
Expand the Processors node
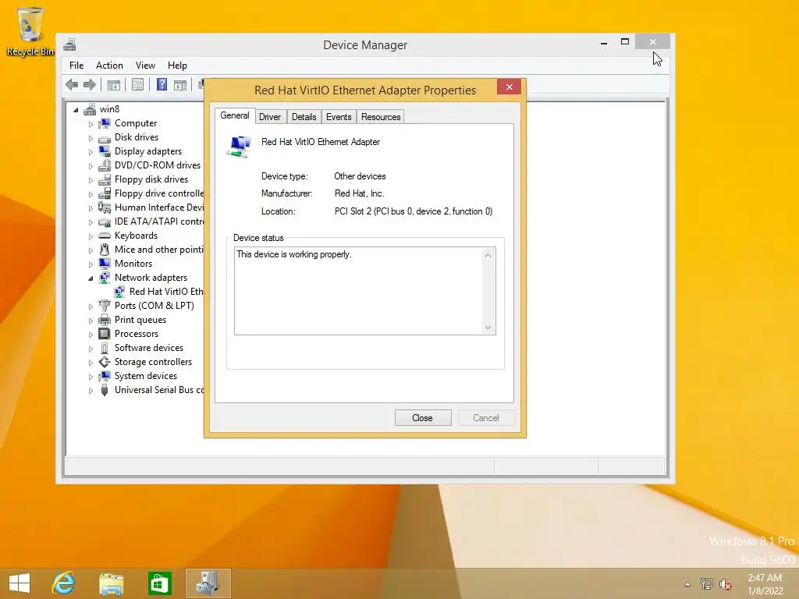[91, 335]
